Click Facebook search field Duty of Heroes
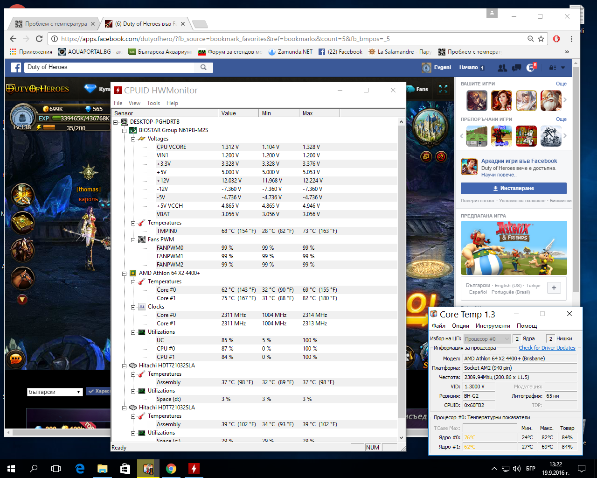The width and height of the screenshot is (597, 478). pyautogui.click(x=110, y=67)
